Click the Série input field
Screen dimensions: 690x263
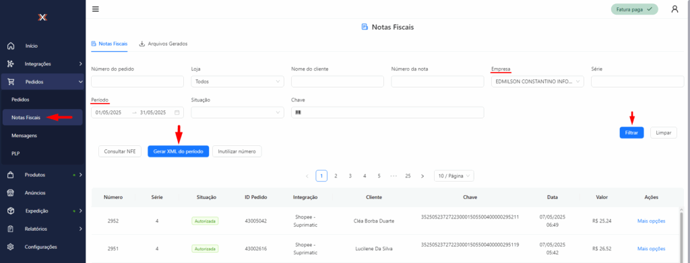tap(637, 81)
